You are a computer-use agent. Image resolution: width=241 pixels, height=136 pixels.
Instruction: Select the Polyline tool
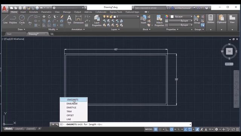[13, 19]
